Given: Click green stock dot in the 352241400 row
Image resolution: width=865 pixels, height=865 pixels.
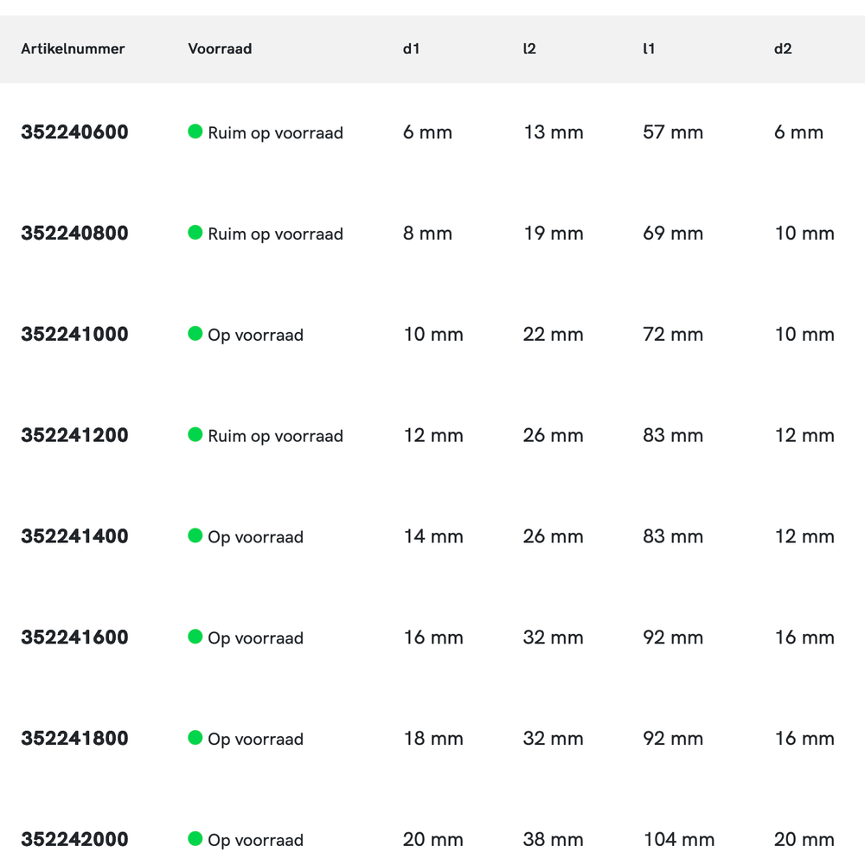Looking at the screenshot, I should pos(195,536).
